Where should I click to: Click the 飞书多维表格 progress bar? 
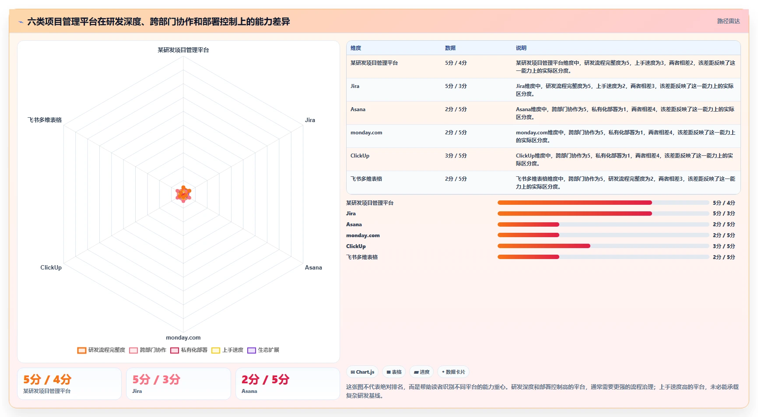click(x=603, y=257)
